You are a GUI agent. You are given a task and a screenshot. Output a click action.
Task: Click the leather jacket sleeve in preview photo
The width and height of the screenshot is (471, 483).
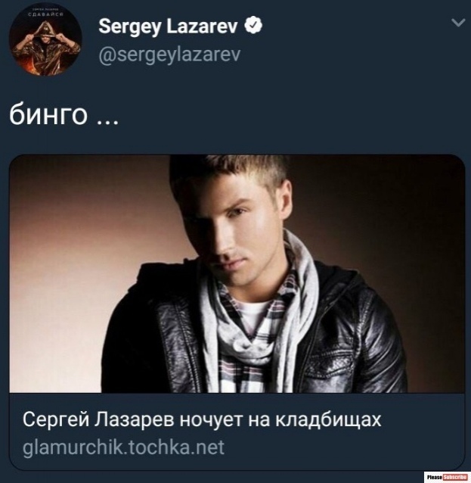click(382, 345)
